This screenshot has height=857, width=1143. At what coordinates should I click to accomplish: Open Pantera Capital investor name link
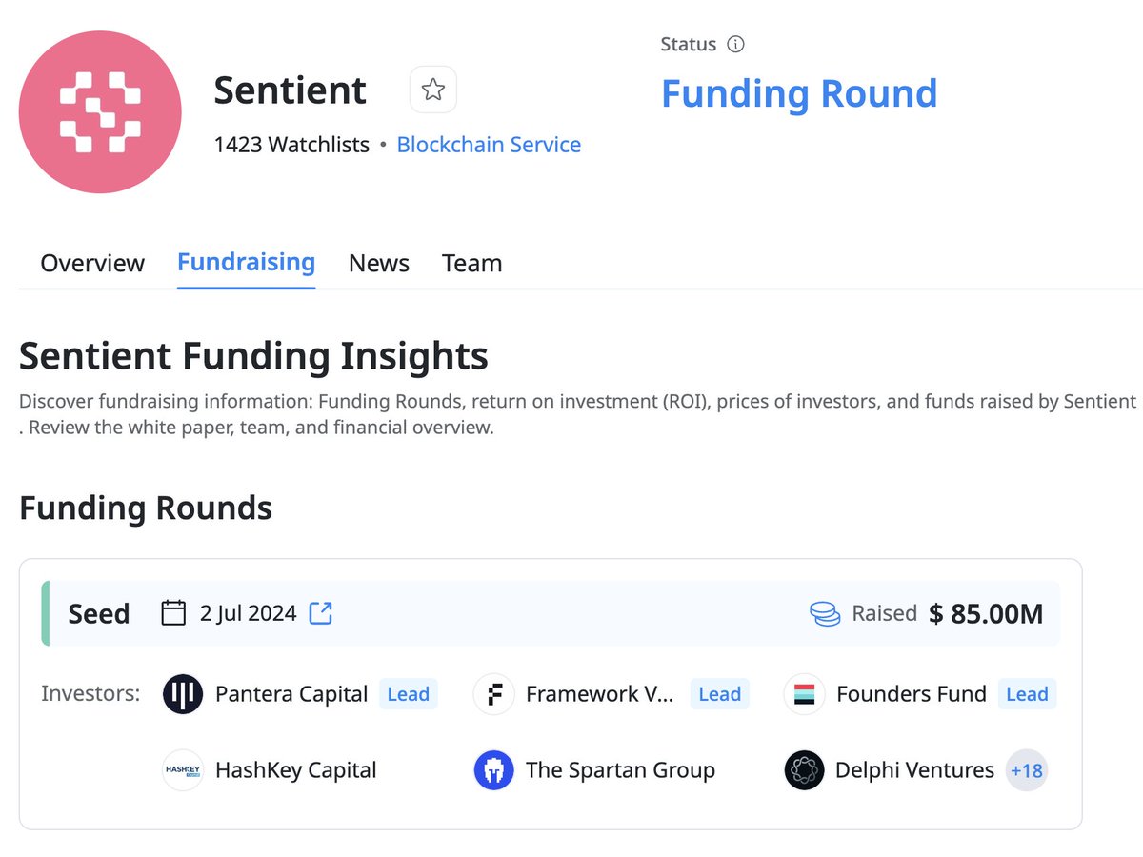point(291,694)
